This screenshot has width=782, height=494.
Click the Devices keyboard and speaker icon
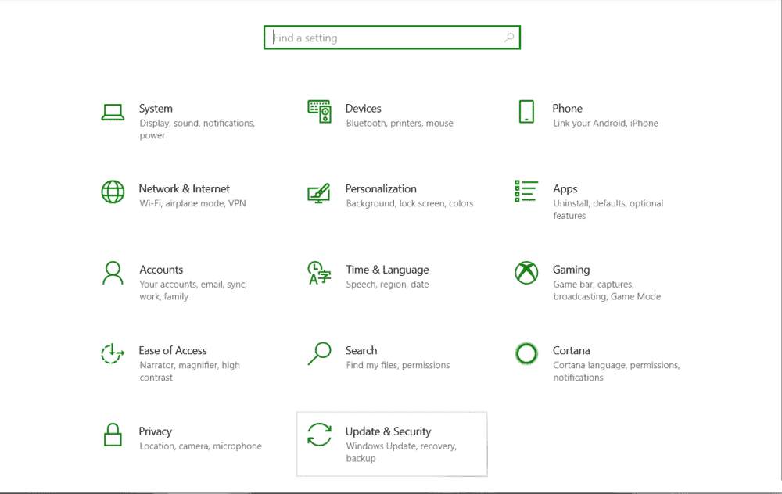coord(319,112)
